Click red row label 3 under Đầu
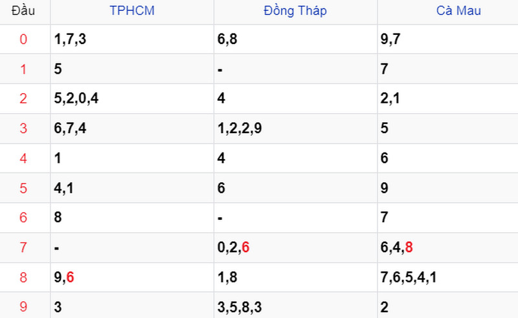 (x=23, y=129)
